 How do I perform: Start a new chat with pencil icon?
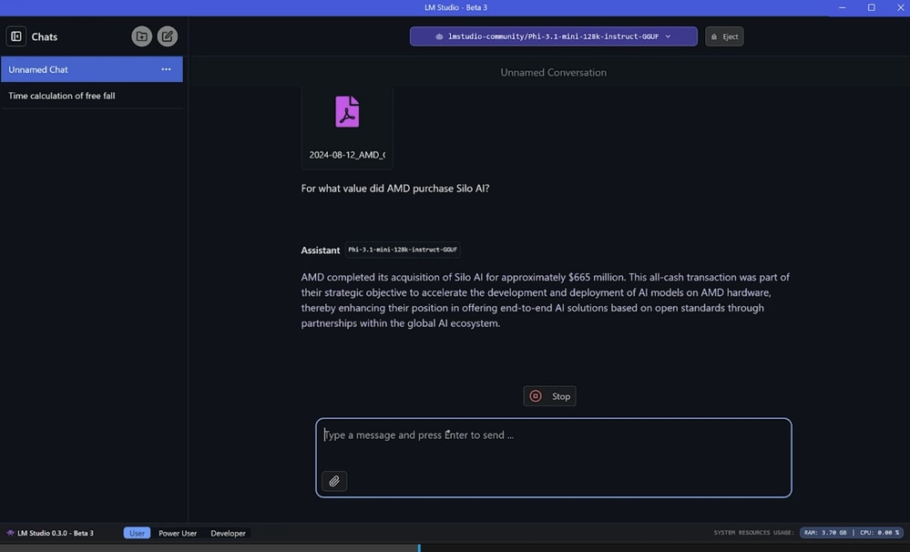[x=167, y=36]
